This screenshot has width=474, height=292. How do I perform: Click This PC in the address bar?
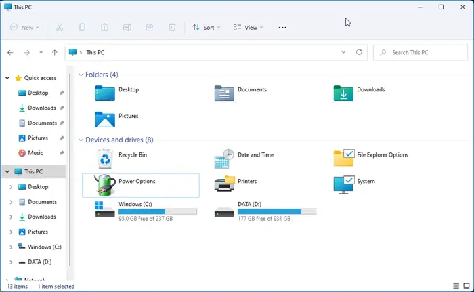[95, 53]
